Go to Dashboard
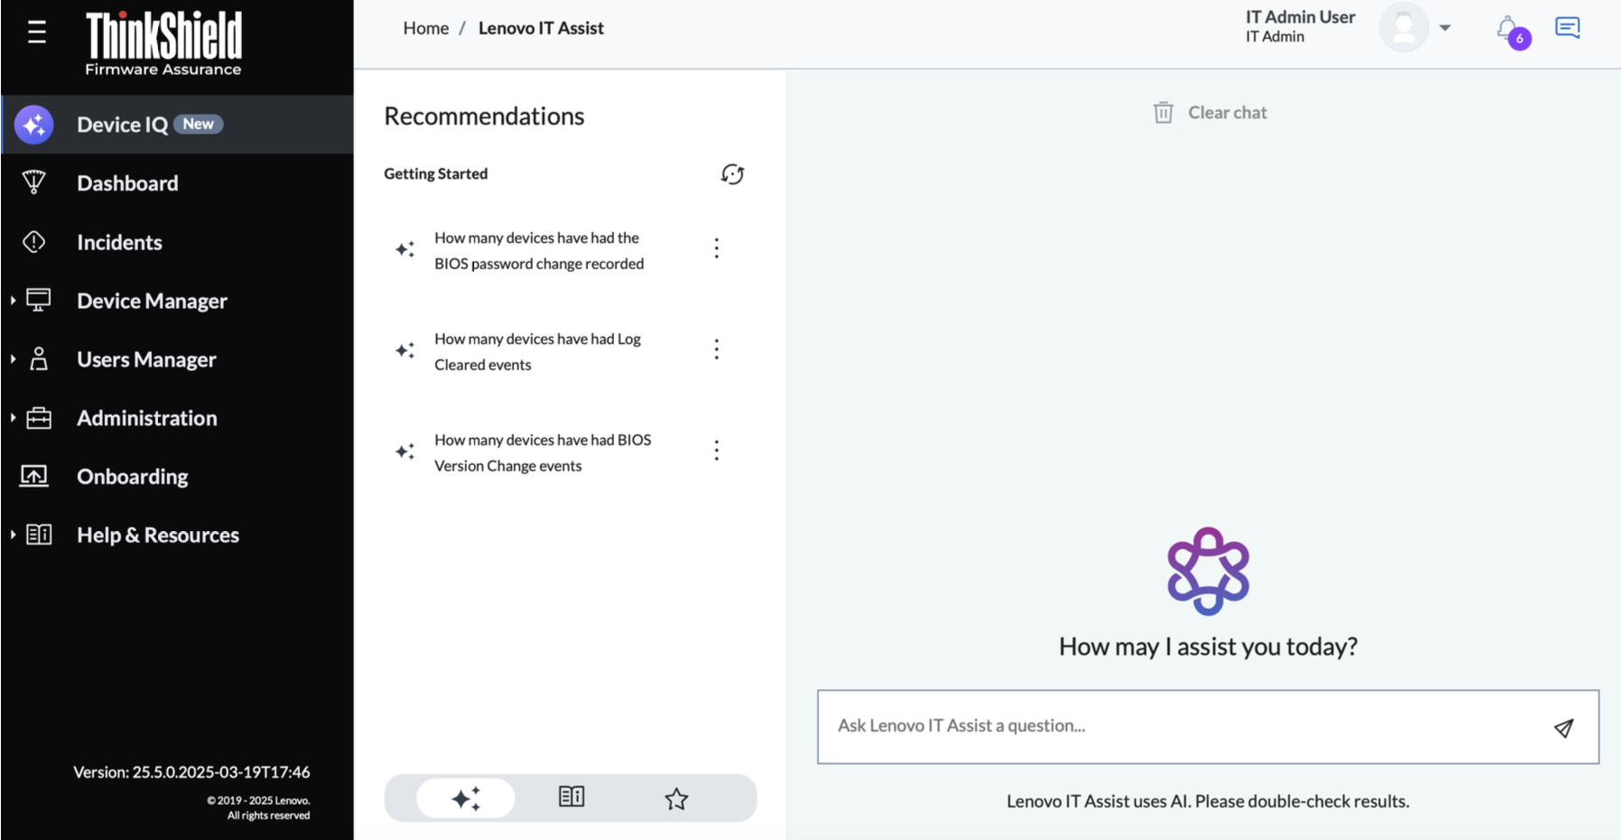The height and width of the screenshot is (840, 1621). pyautogui.click(x=127, y=183)
